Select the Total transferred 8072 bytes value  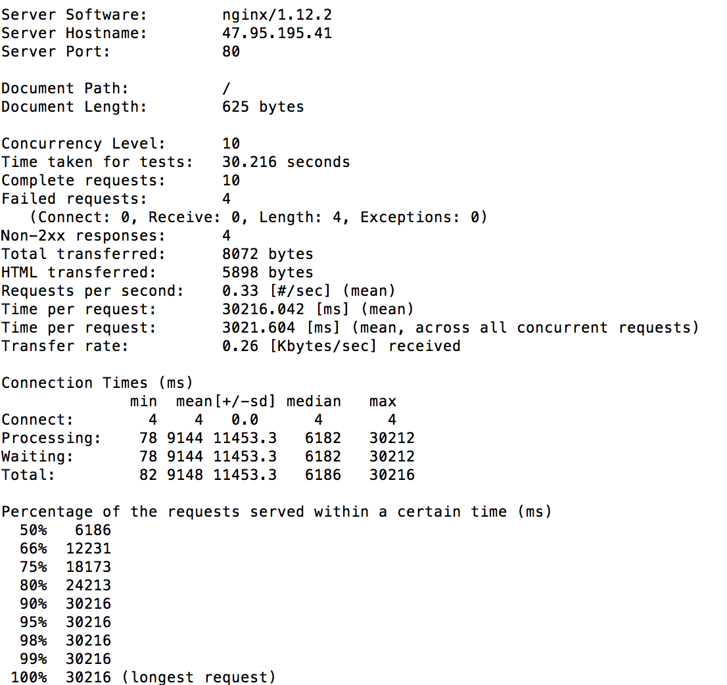pos(268,254)
